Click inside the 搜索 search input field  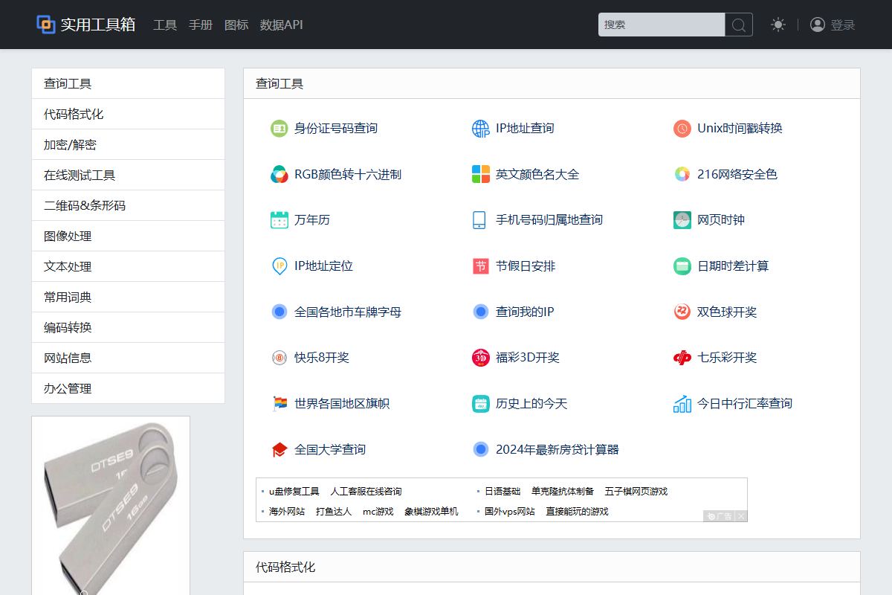click(660, 25)
